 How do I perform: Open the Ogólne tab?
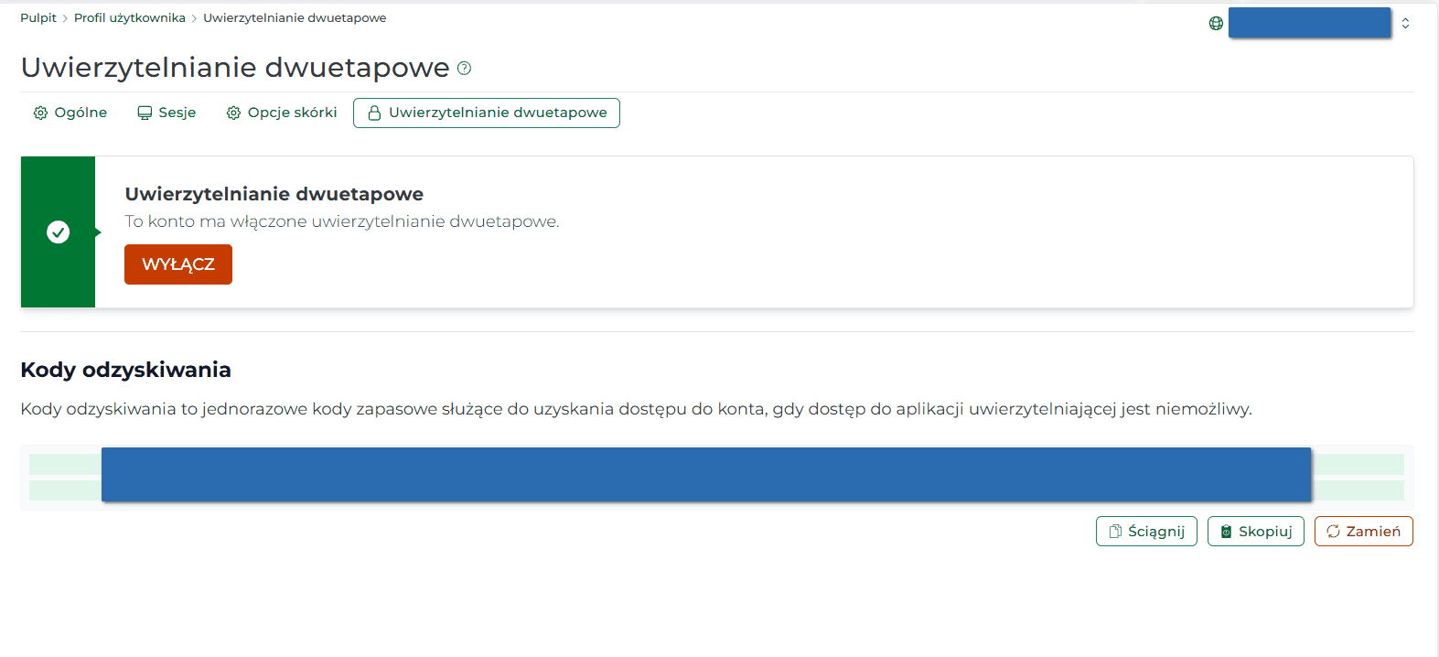tap(70, 113)
